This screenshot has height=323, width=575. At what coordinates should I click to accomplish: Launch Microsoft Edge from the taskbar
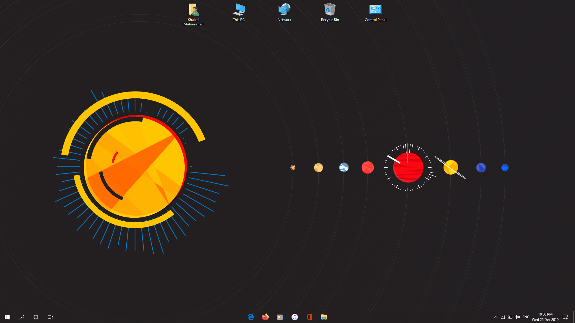point(251,317)
